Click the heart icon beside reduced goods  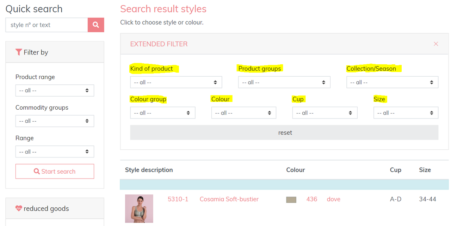(19, 208)
